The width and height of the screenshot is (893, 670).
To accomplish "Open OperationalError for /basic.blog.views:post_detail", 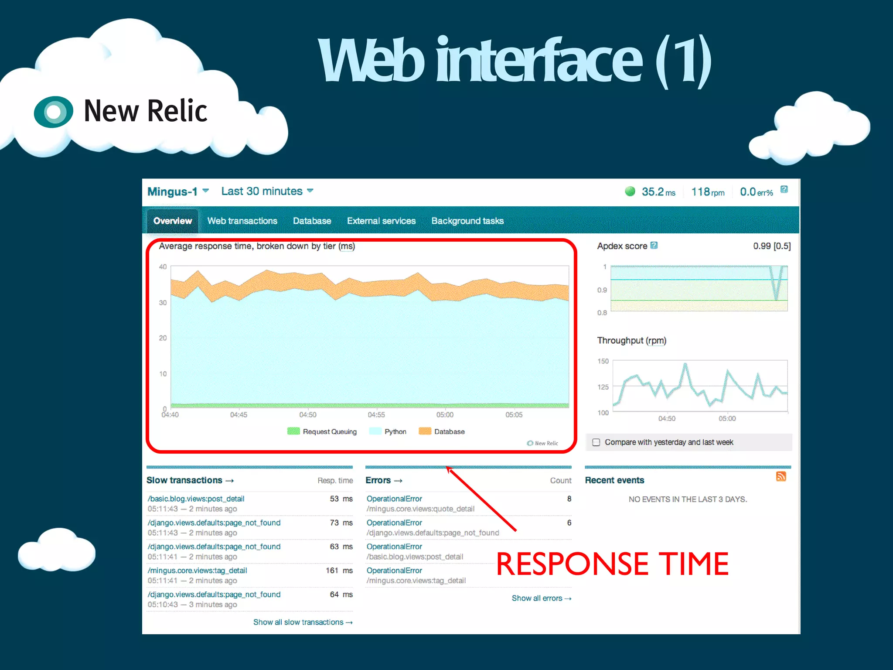I will tap(394, 547).
